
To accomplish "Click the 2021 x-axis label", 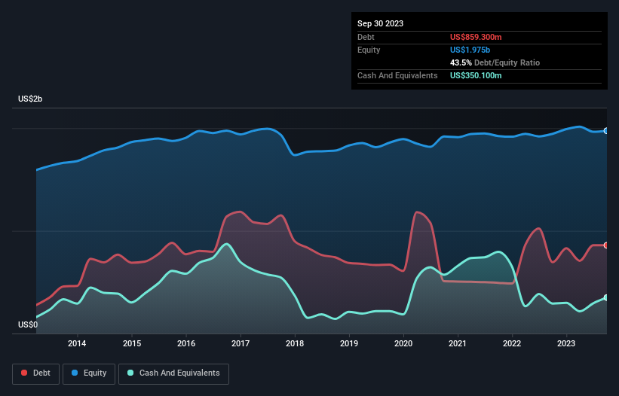I will click(x=458, y=343).
